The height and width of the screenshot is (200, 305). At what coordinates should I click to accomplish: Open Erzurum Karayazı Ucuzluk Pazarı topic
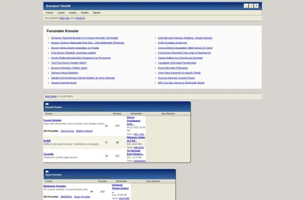click(176, 77)
